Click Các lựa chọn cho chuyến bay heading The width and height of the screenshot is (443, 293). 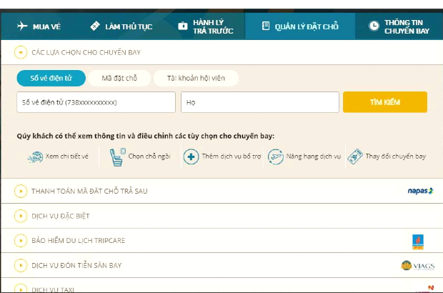point(86,53)
